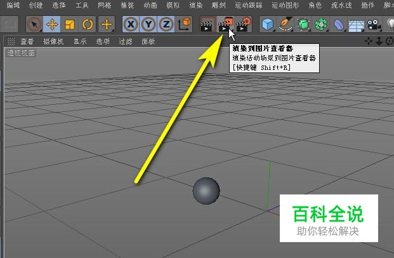Screen dimensions: 394x258
Task: Click the green subdivision generator cube icon
Action: pyautogui.click(x=303, y=24)
